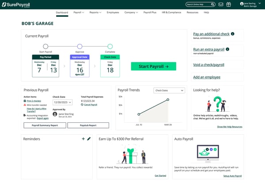Click the SurePayroll logo
The image size is (265, 187).
(x=16, y=5)
